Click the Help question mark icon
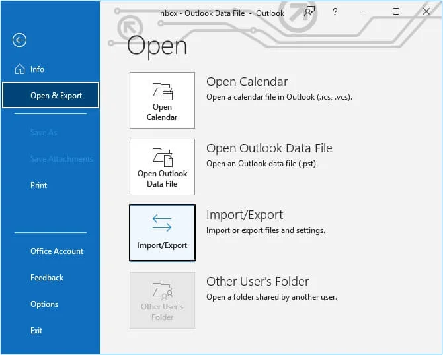This screenshot has height=355, width=443. point(335,12)
